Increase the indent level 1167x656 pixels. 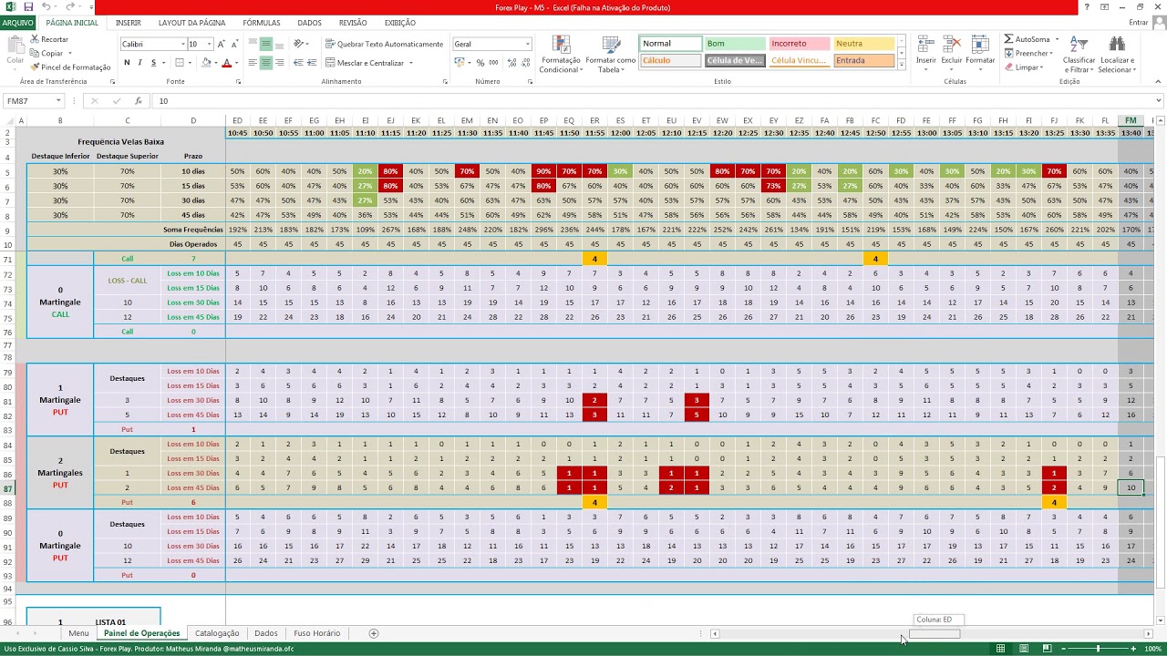click(312, 63)
